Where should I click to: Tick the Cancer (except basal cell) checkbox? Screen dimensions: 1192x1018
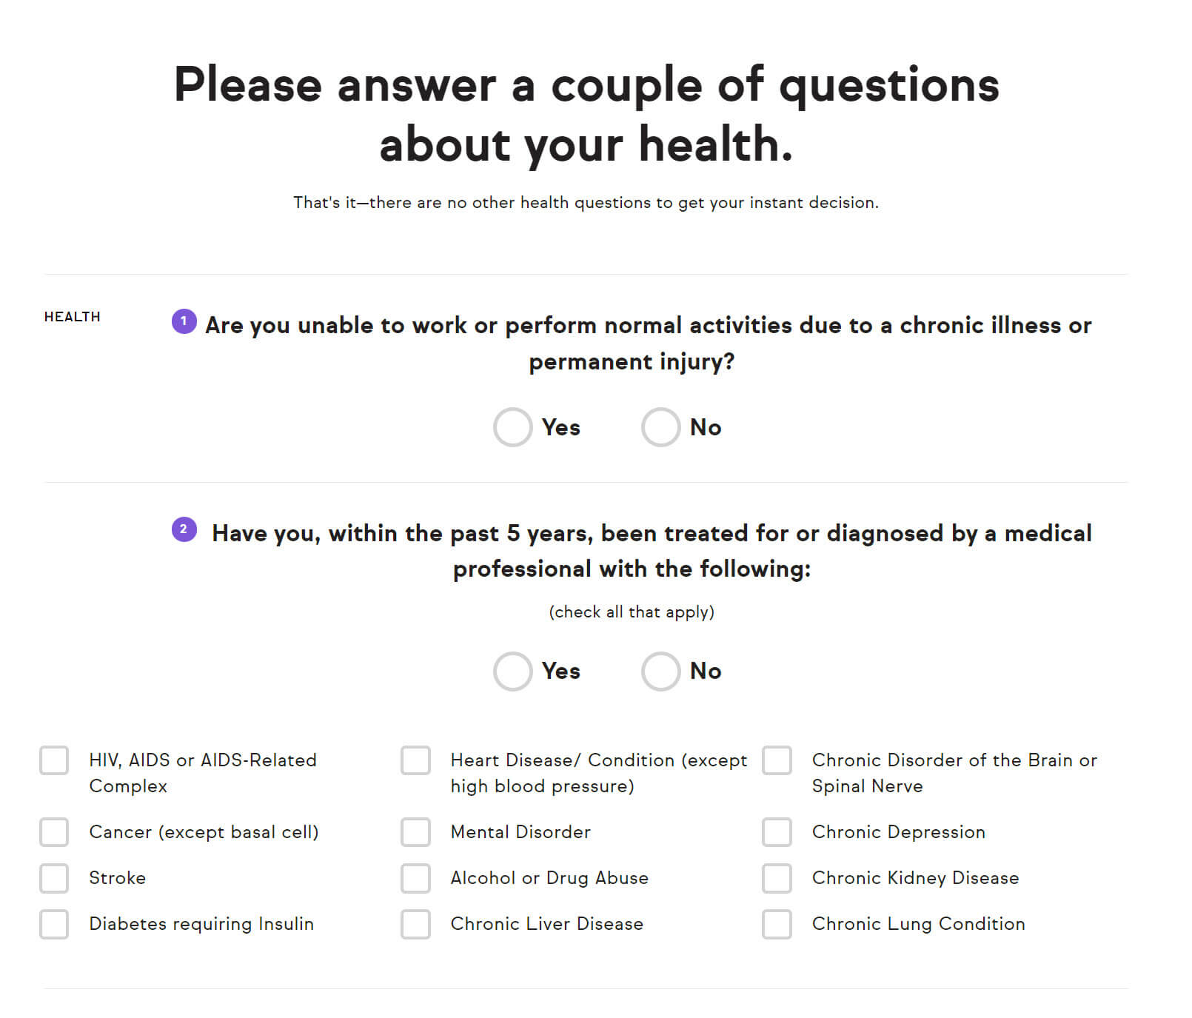54,832
